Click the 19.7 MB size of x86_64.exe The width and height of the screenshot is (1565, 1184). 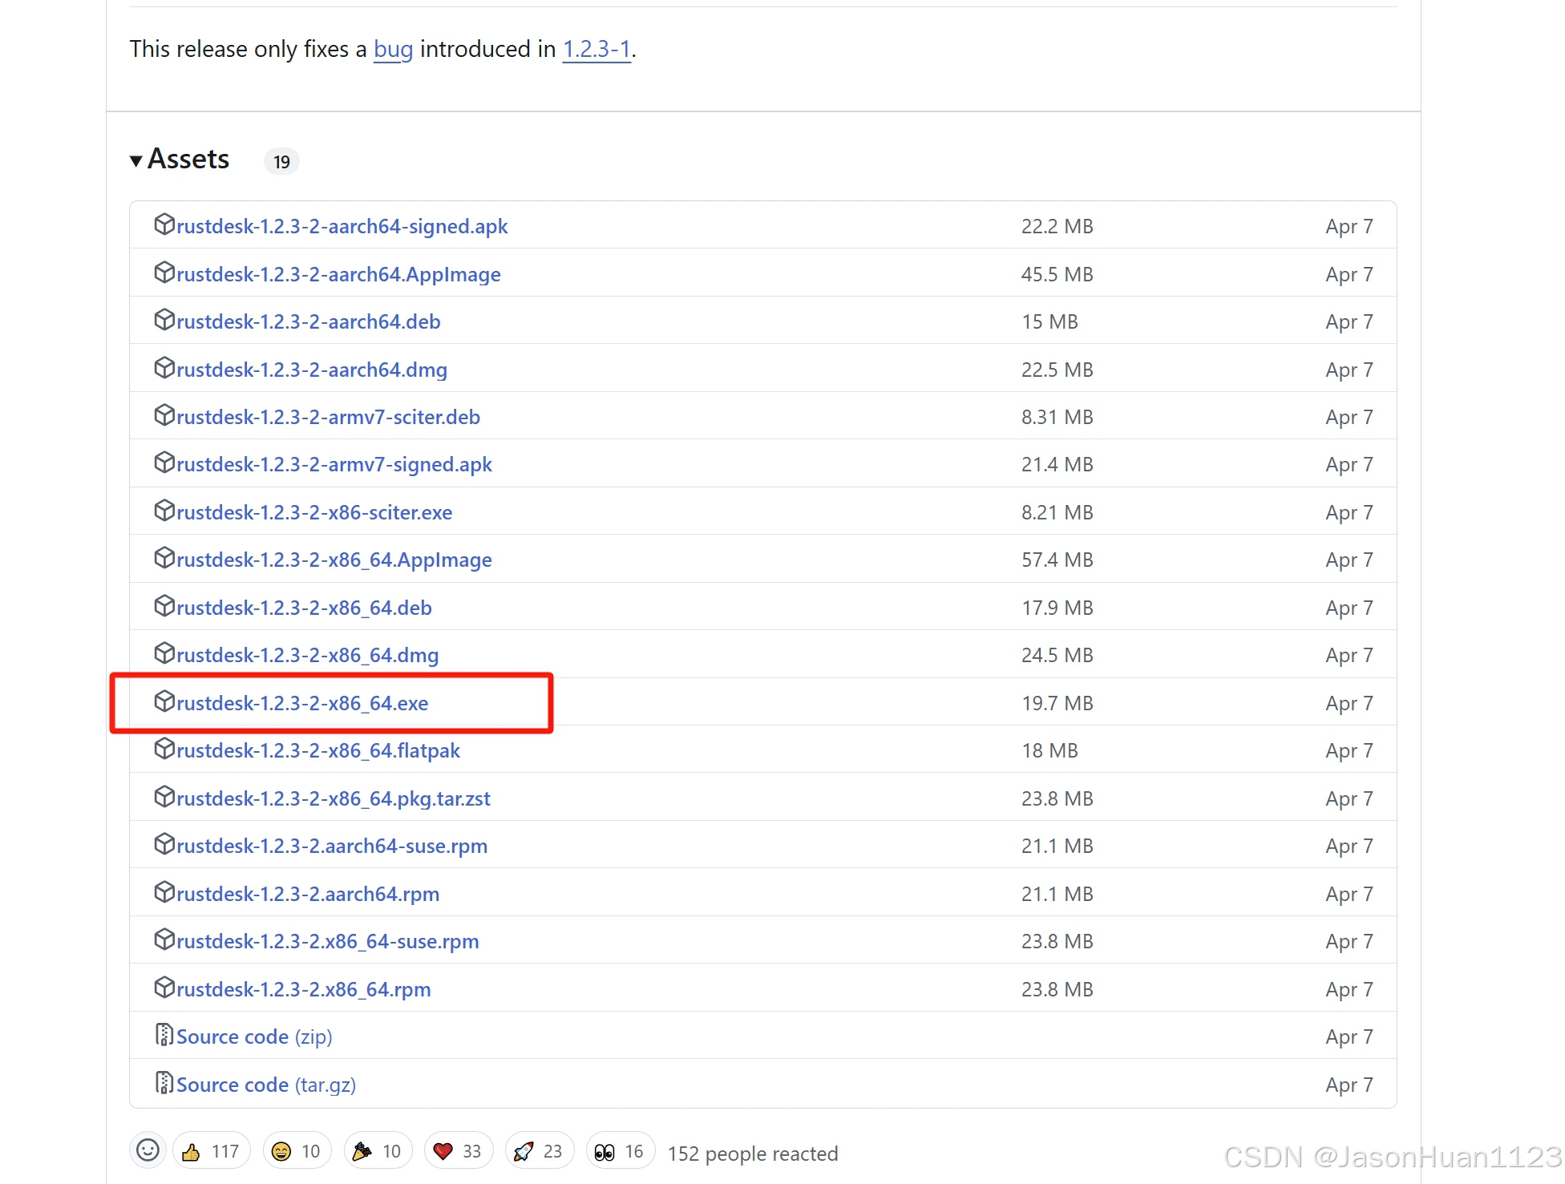(1057, 703)
